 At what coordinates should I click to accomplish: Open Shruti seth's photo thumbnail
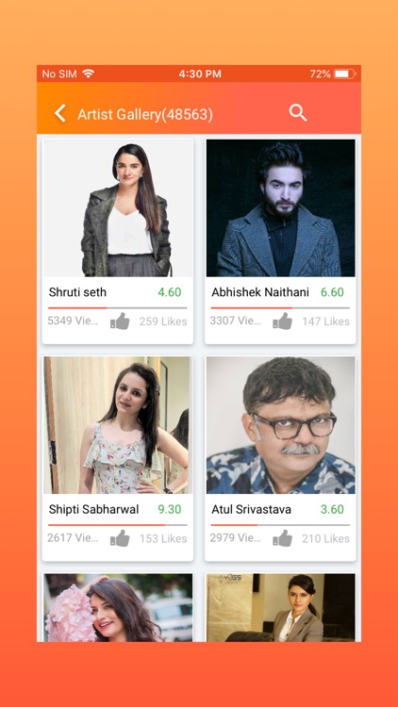click(x=118, y=208)
